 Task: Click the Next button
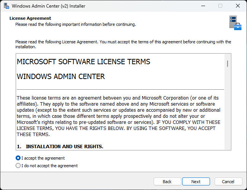coord(196,182)
